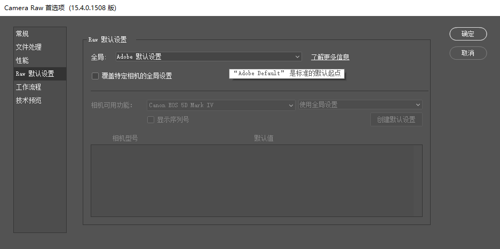Screen dimensions: 500x249
Task: Click the 确定 button
Action: (468, 34)
